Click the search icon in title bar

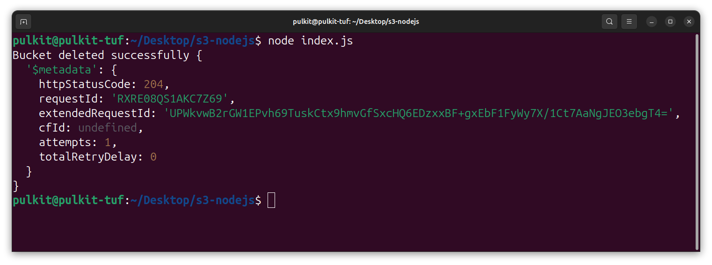609,22
